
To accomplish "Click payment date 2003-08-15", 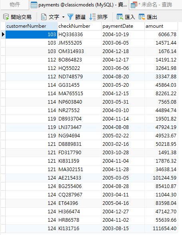I will (x=123, y=229).
